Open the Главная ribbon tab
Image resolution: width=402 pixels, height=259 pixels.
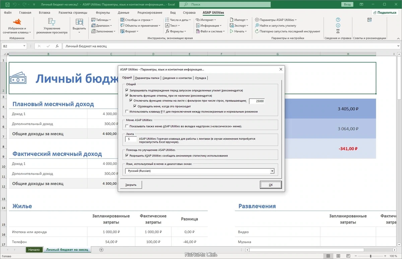coord(25,13)
